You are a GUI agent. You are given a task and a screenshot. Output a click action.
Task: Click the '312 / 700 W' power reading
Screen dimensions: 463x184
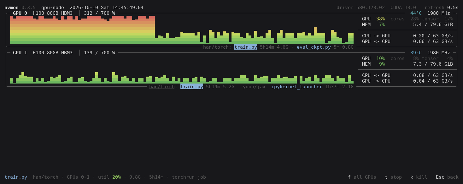[99, 13]
